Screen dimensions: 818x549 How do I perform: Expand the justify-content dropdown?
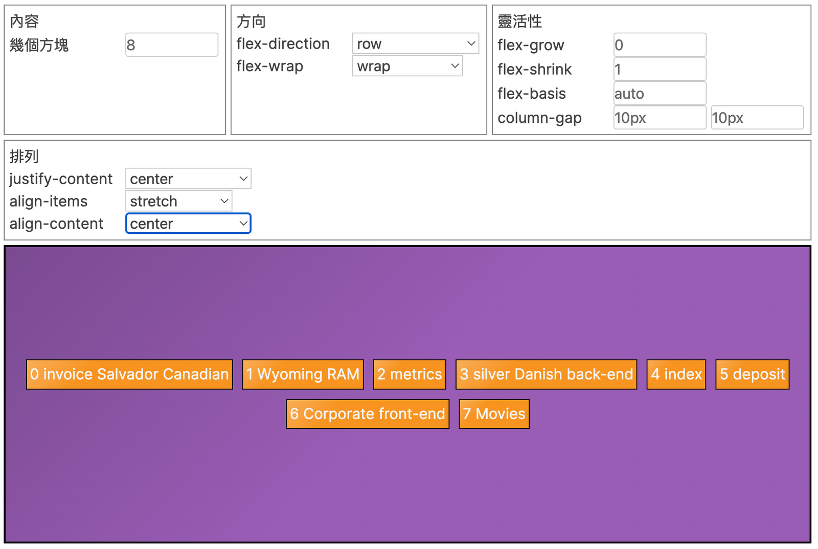(188, 179)
